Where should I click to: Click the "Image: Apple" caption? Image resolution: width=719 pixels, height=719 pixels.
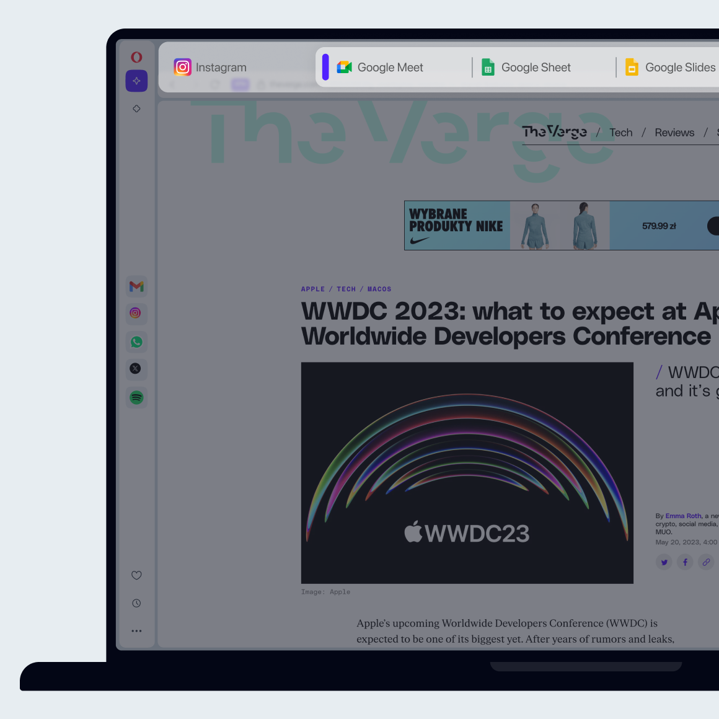click(x=325, y=592)
